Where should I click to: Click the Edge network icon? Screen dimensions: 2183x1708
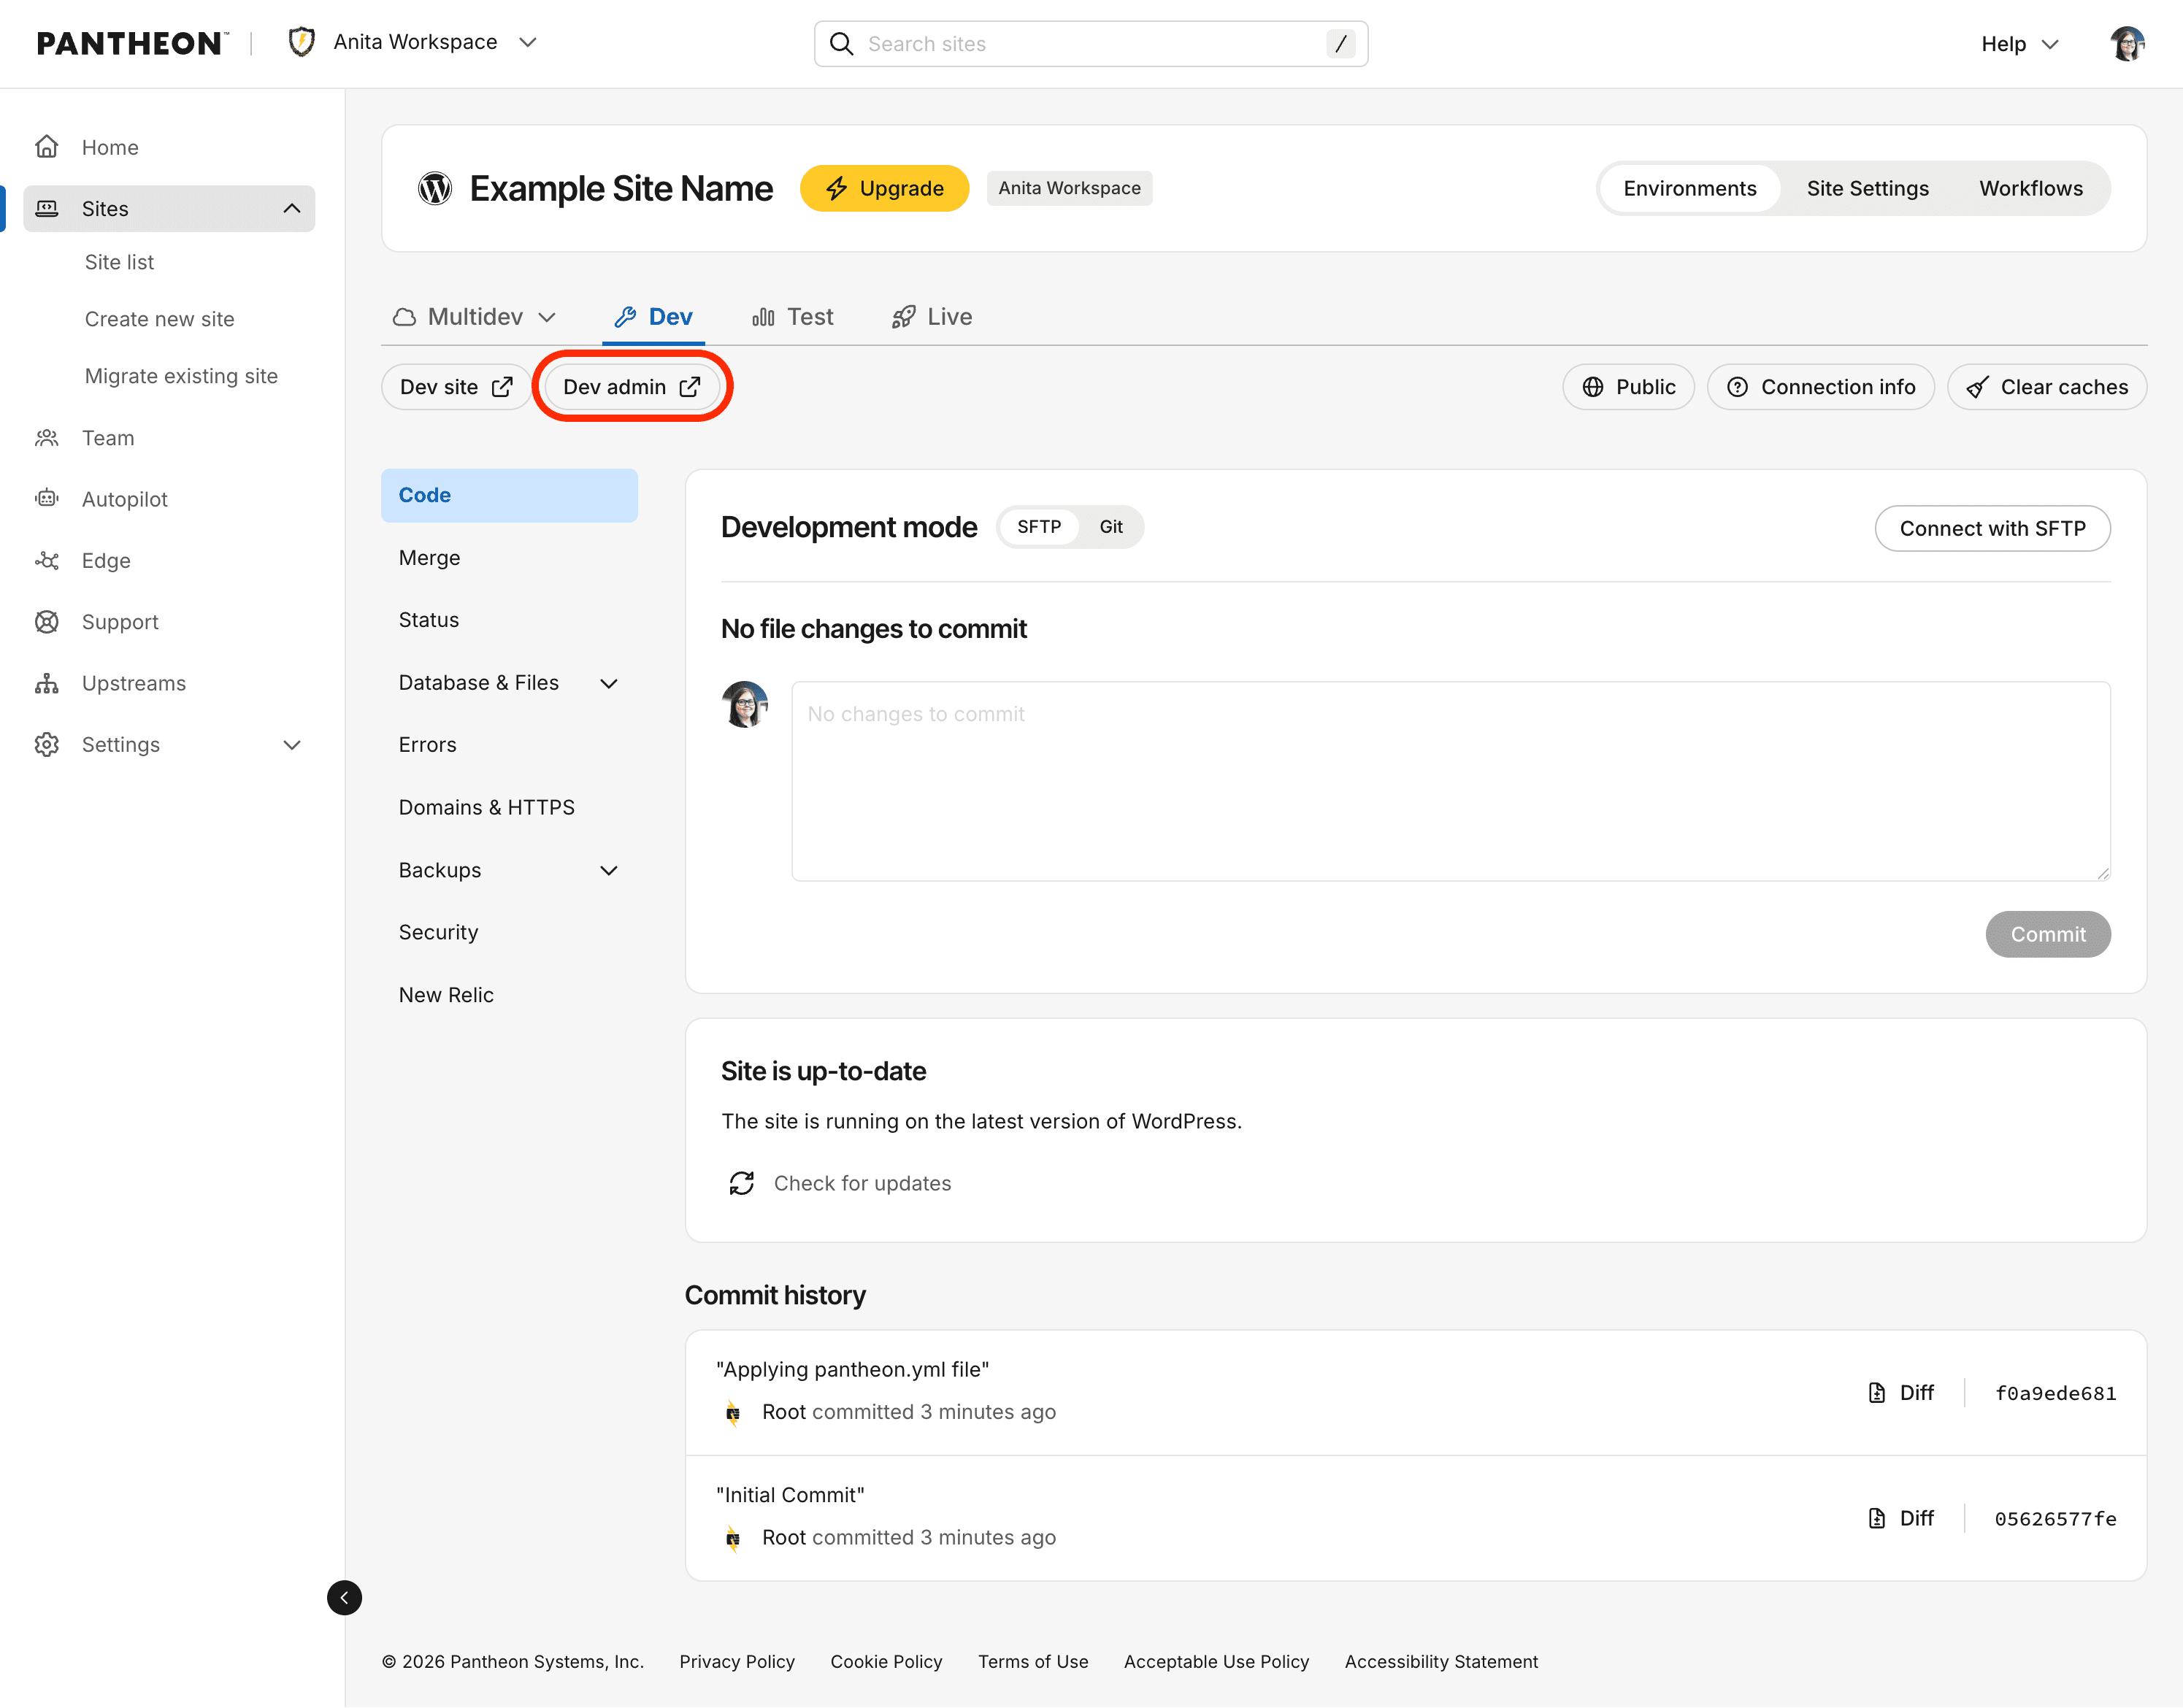point(47,560)
